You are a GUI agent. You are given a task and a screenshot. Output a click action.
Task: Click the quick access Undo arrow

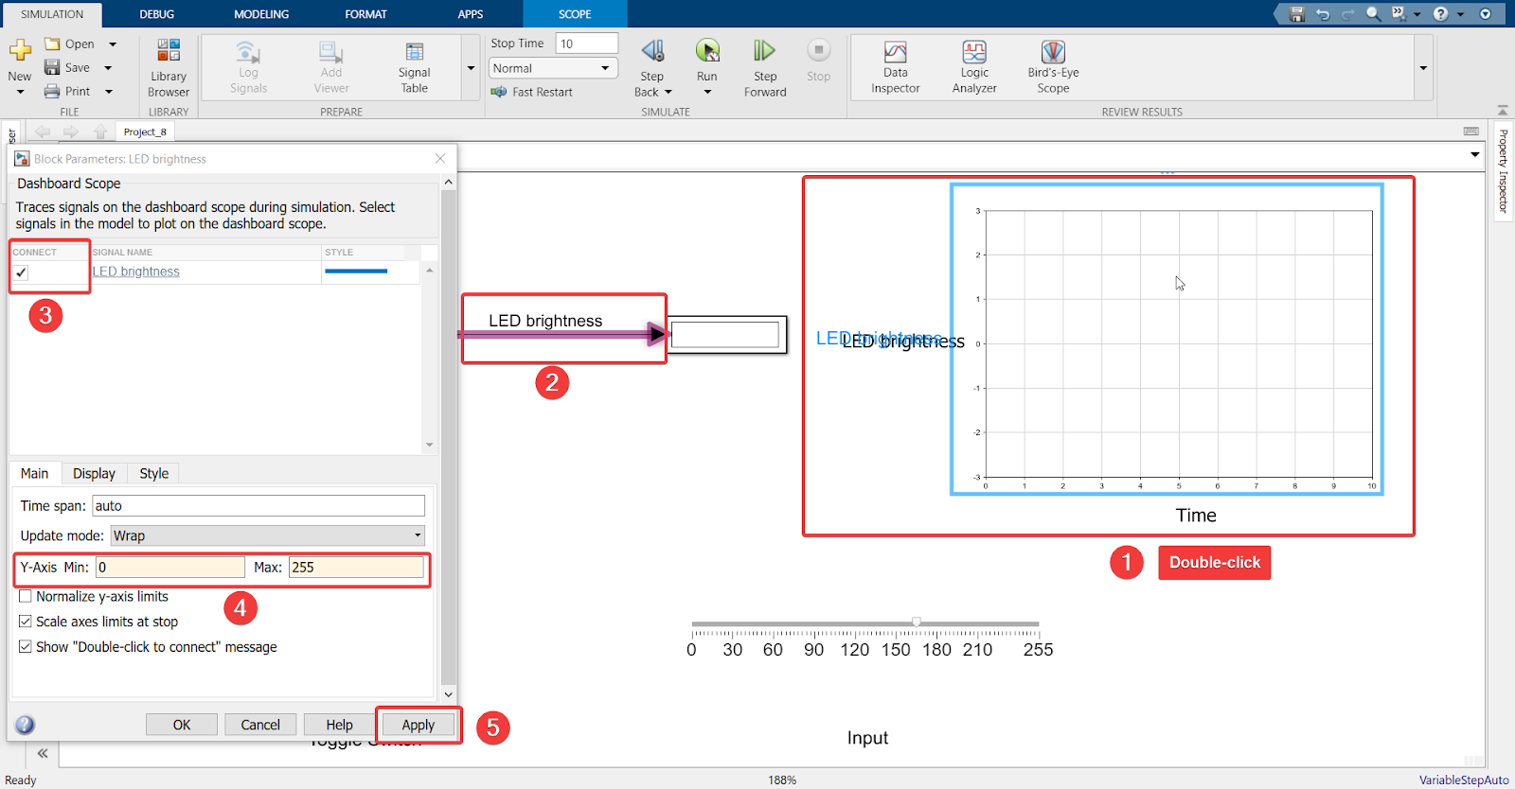pyautogui.click(x=1323, y=14)
